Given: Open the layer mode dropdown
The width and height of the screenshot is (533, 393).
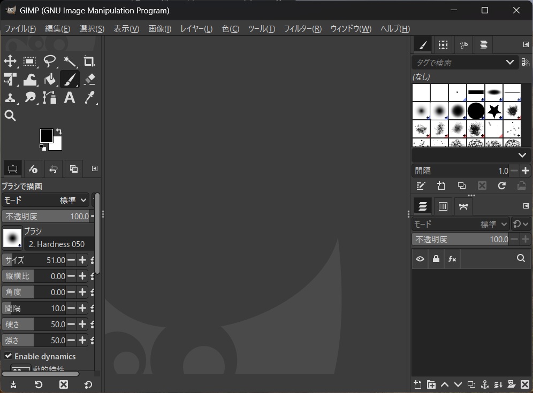Looking at the screenshot, I should point(461,224).
